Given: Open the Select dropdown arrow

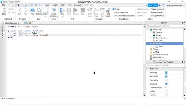Looking at the screenshot, I should pos(45,17).
